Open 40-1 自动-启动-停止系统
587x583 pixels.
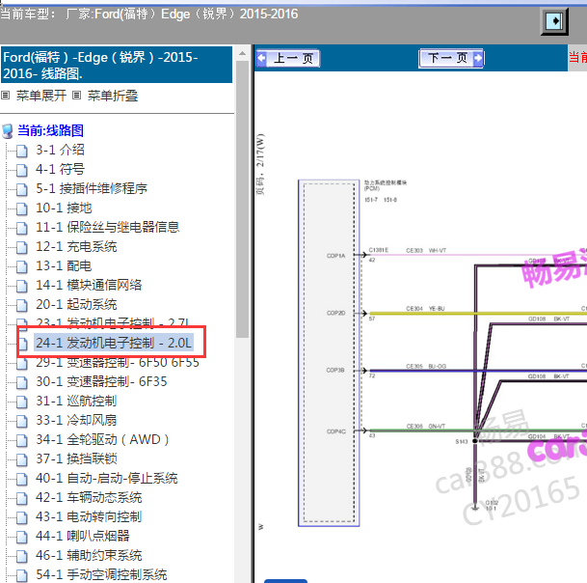point(107,478)
